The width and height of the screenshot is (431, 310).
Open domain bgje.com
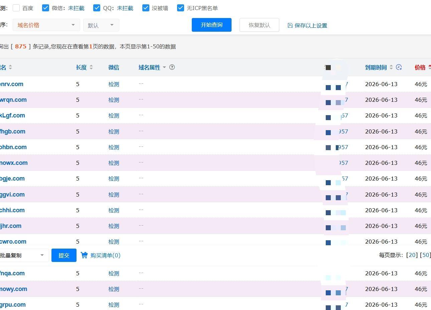coord(12,179)
